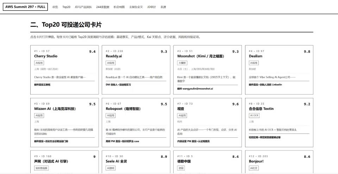This screenshot has width=338, height=174.
Task: Go to the JD审计 nav item
Action: [x=151, y=7]
